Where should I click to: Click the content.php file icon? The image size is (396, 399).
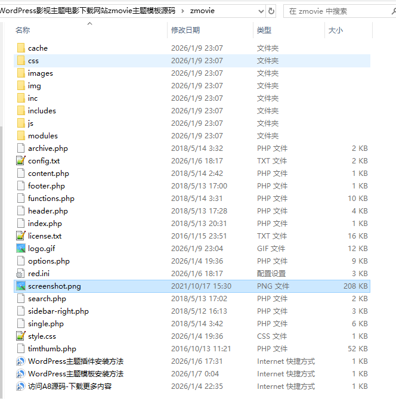[21, 173]
